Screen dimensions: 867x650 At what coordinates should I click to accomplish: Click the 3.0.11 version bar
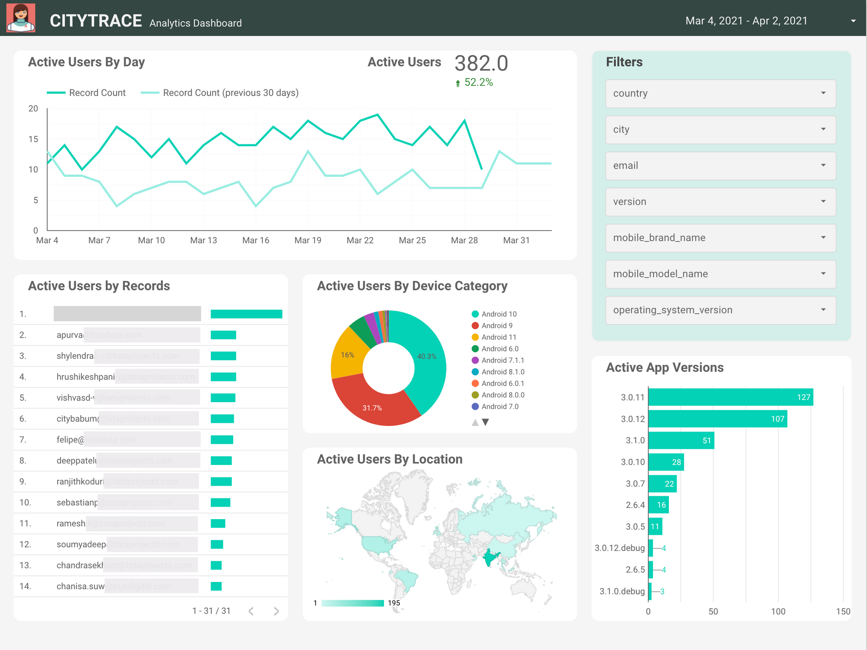(x=730, y=397)
